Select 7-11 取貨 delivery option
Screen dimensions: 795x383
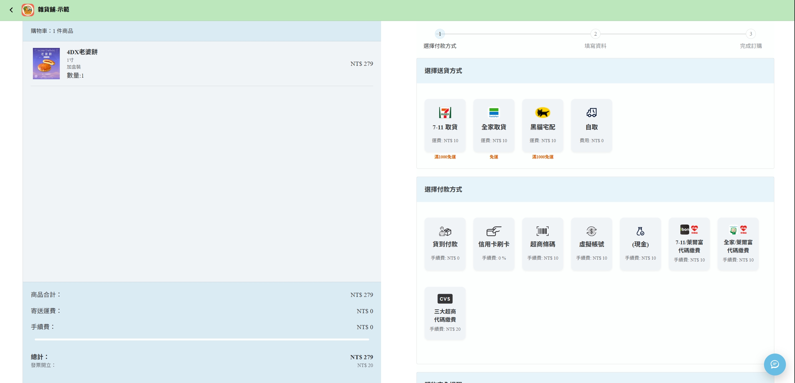pyautogui.click(x=445, y=125)
